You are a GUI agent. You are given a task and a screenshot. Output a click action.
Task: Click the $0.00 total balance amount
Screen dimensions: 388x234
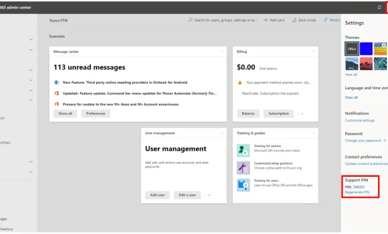point(246,67)
